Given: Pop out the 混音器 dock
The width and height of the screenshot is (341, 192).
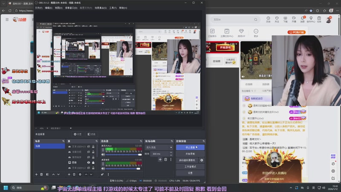Looking at the screenshot, I should pos(141,141).
